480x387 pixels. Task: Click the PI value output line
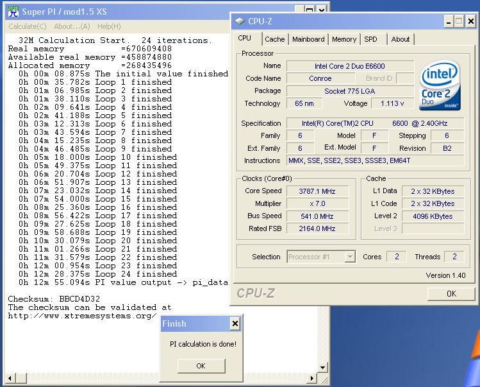124,282
